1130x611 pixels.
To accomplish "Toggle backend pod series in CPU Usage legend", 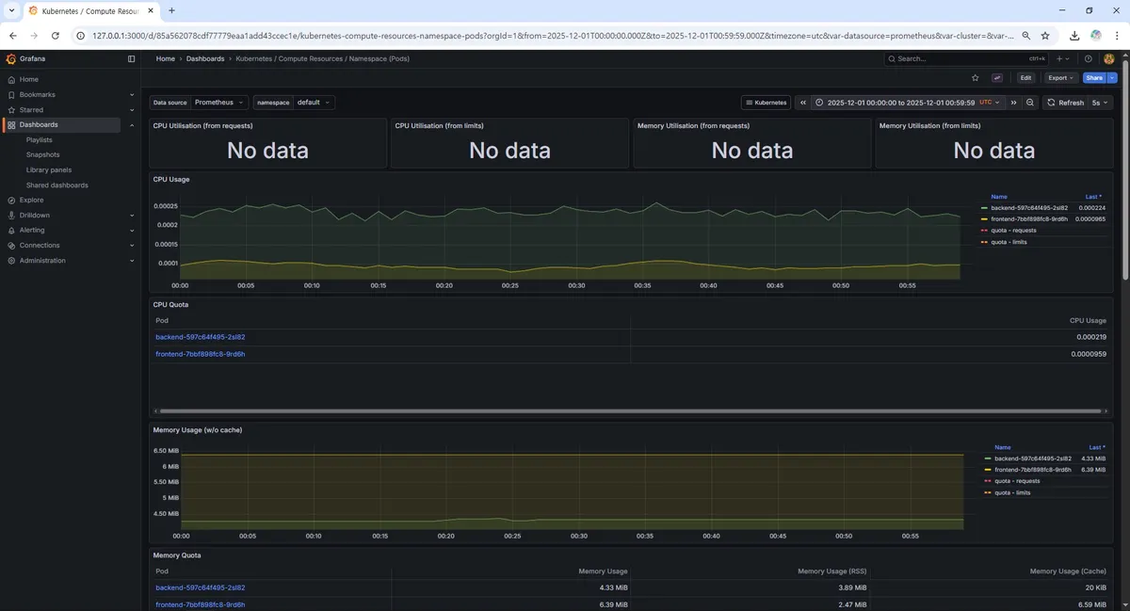I will tap(1030, 208).
